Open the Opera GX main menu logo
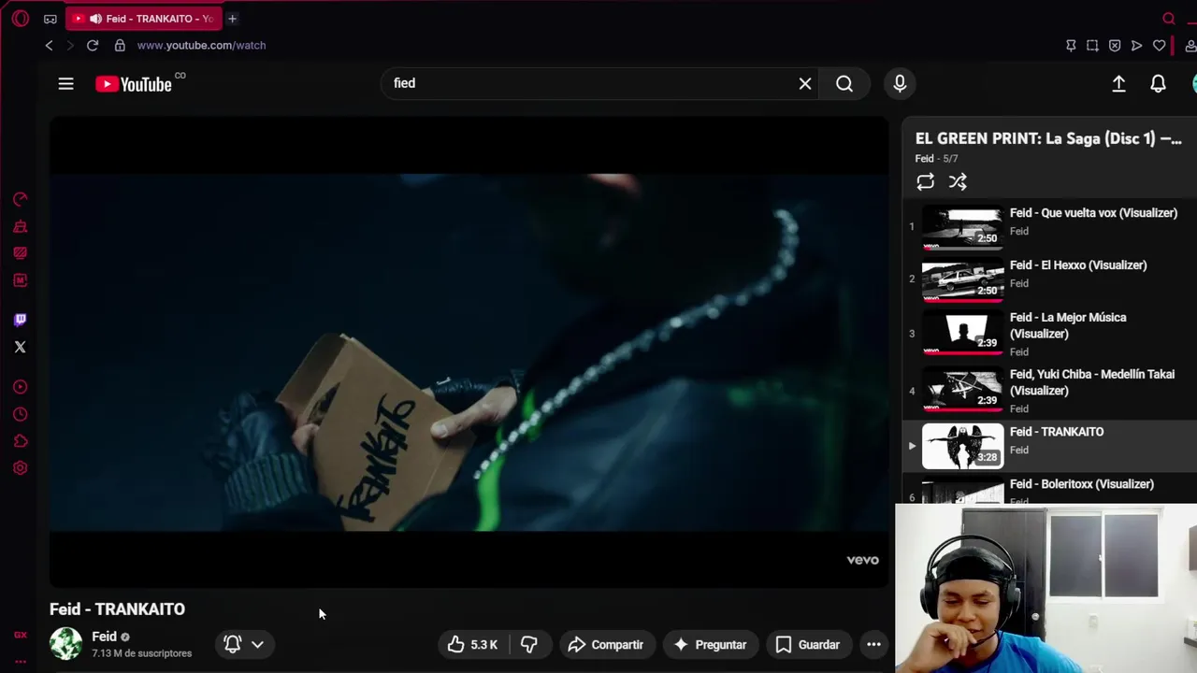 click(x=21, y=19)
